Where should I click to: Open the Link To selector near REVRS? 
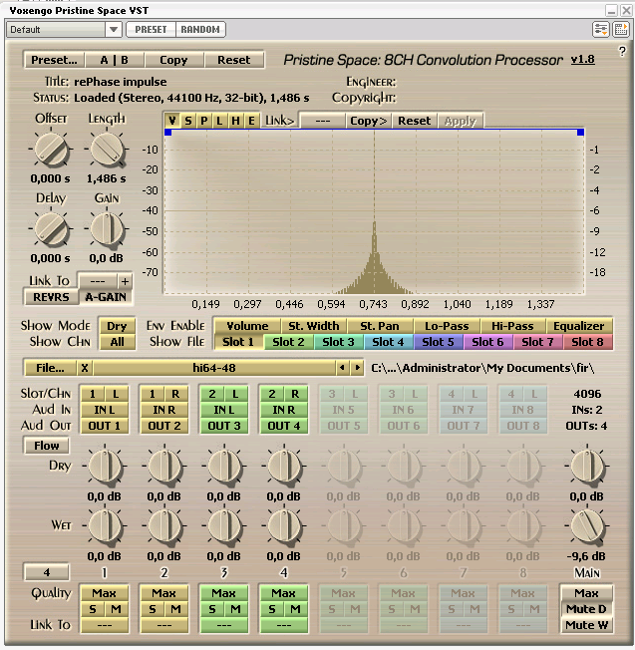pyautogui.click(x=98, y=281)
